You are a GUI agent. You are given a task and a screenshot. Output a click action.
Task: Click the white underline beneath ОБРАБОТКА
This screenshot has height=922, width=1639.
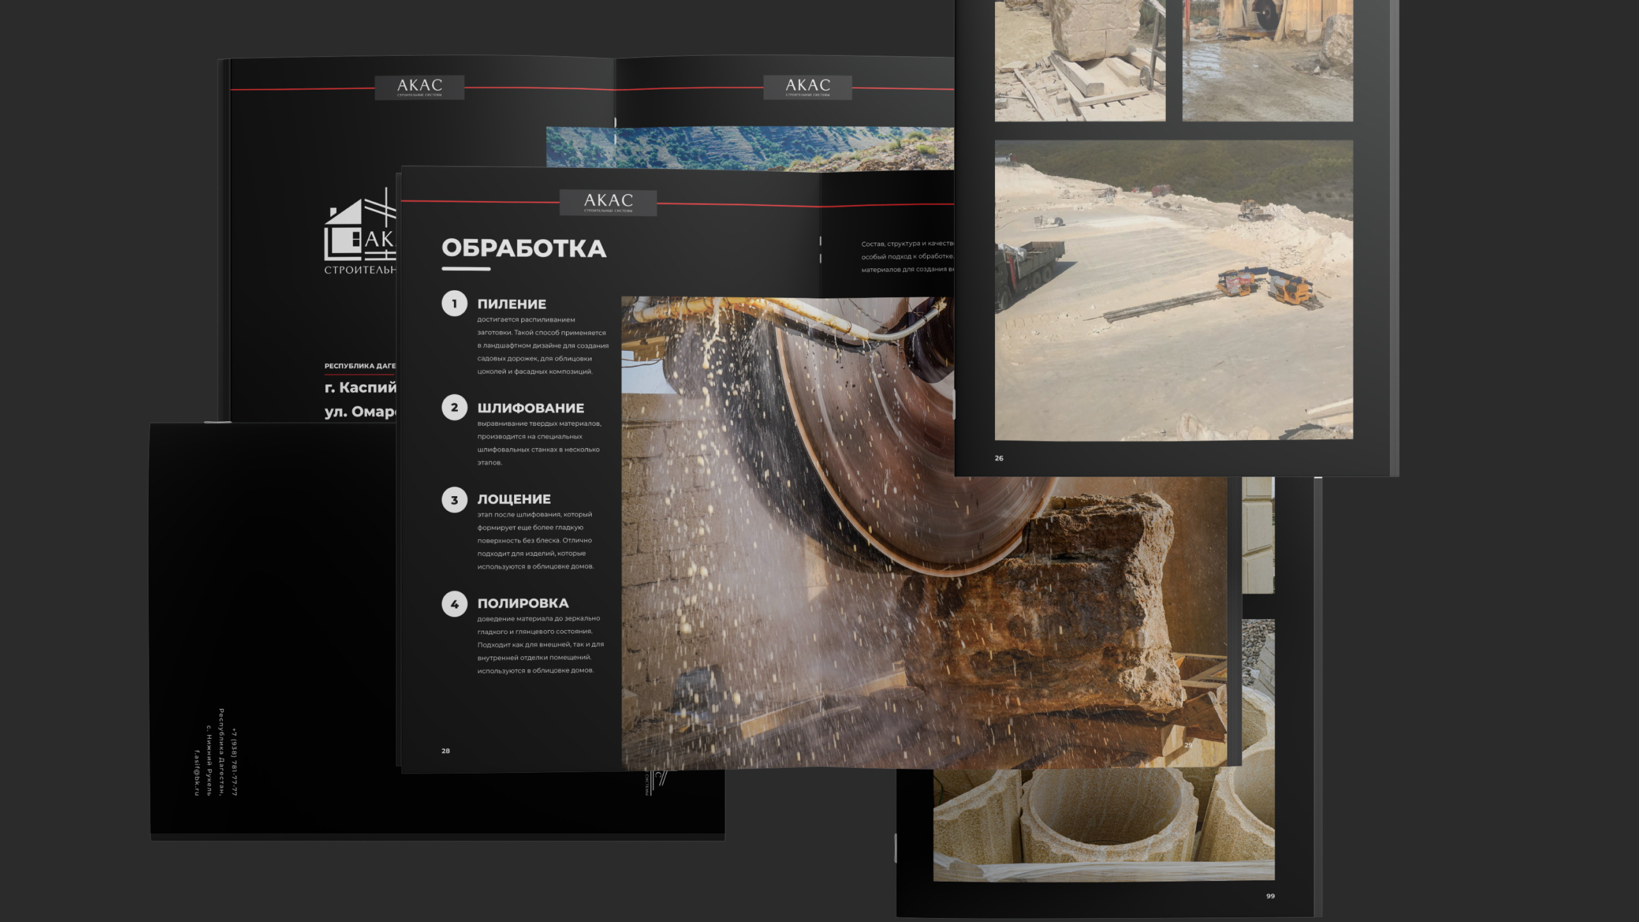pos(466,269)
